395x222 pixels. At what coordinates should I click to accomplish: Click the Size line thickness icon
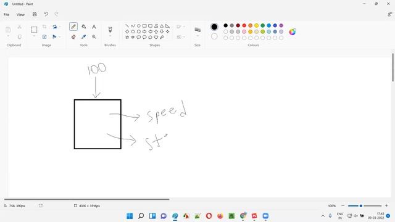coord(197,30)
